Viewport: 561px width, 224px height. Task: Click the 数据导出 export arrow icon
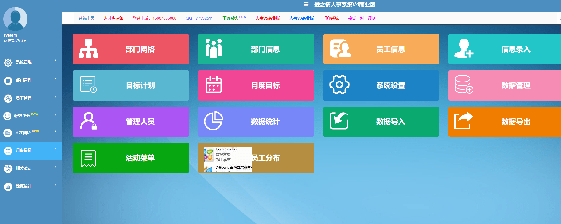(x=464, y=120)
